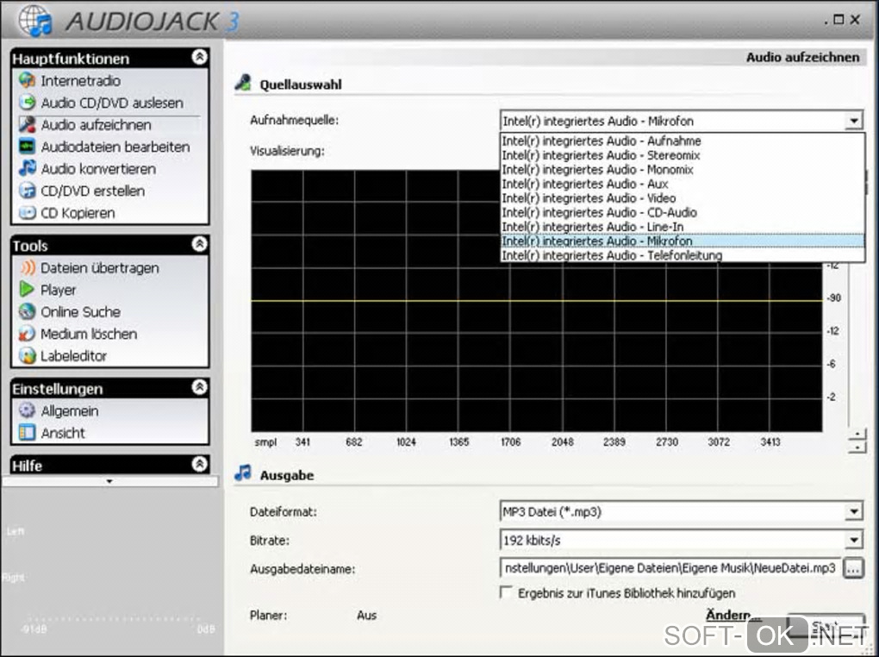Select the Audiodateien bearbeiten icon
Image resolution: width=879 pixels, height=657 pixels.
tap(28, 147)
